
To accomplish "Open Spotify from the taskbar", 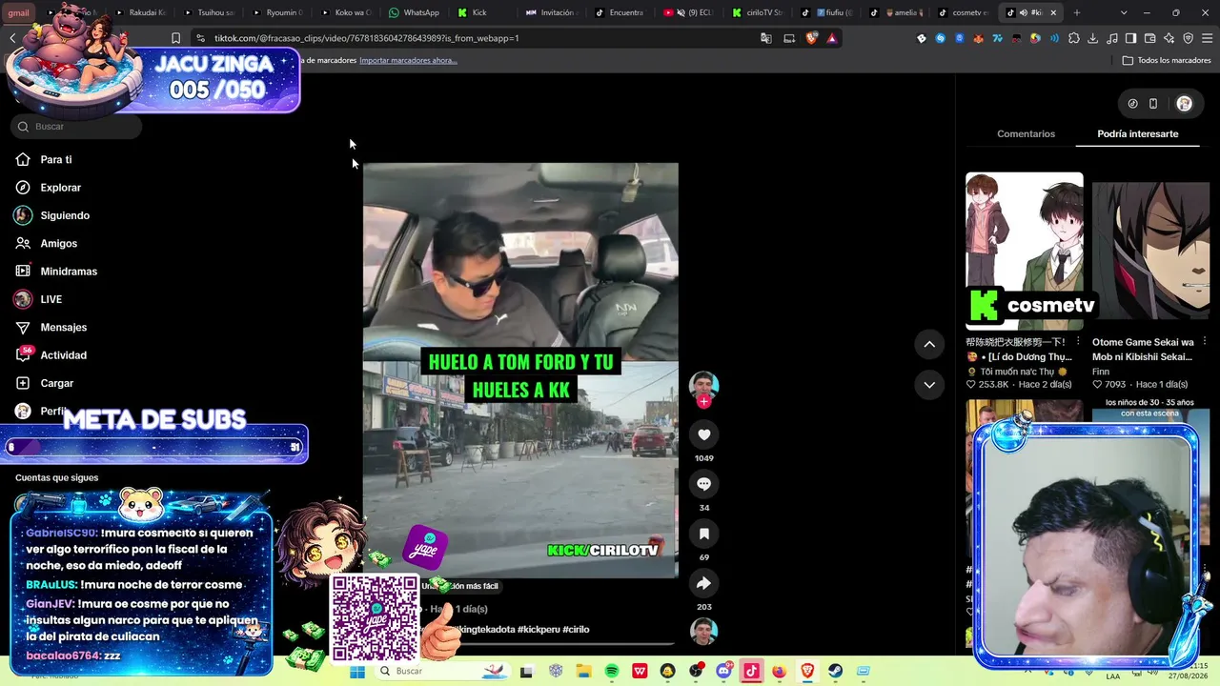I will [612, 671].
